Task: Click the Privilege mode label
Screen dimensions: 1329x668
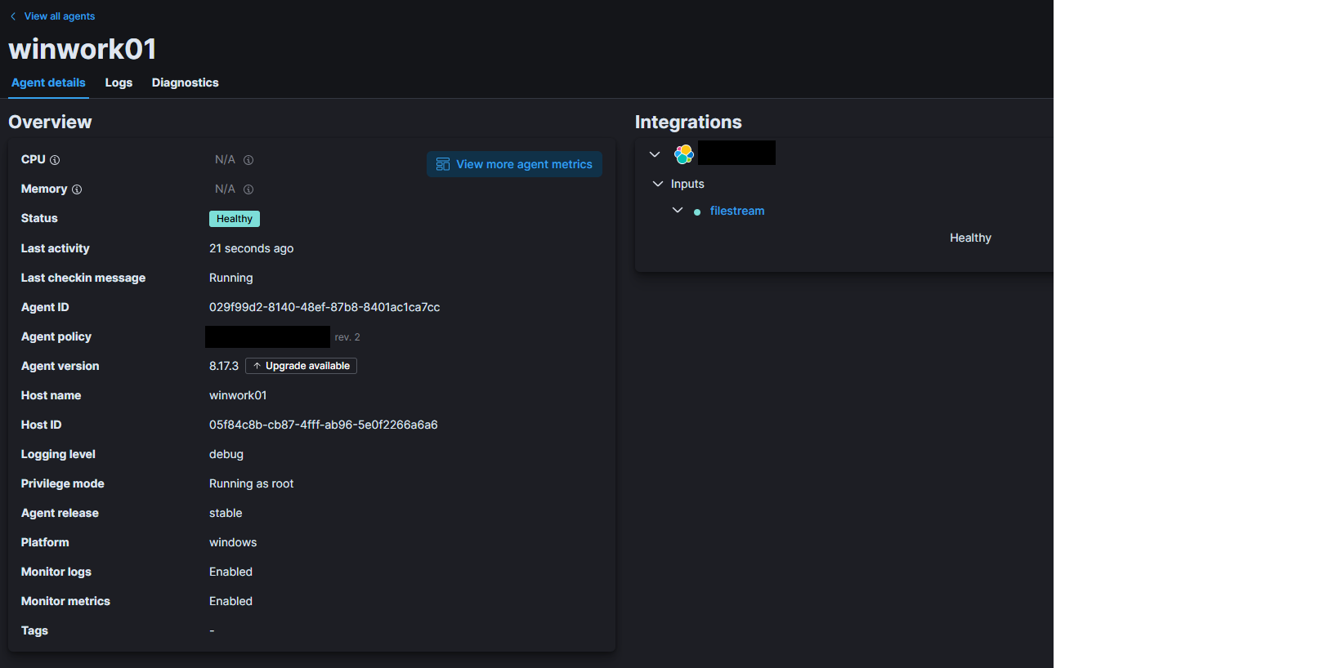Action: click(x=63, y=483)
